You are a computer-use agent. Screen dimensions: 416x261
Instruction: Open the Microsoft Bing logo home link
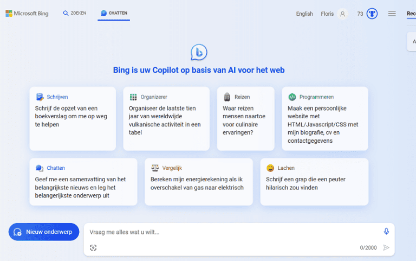27,13
